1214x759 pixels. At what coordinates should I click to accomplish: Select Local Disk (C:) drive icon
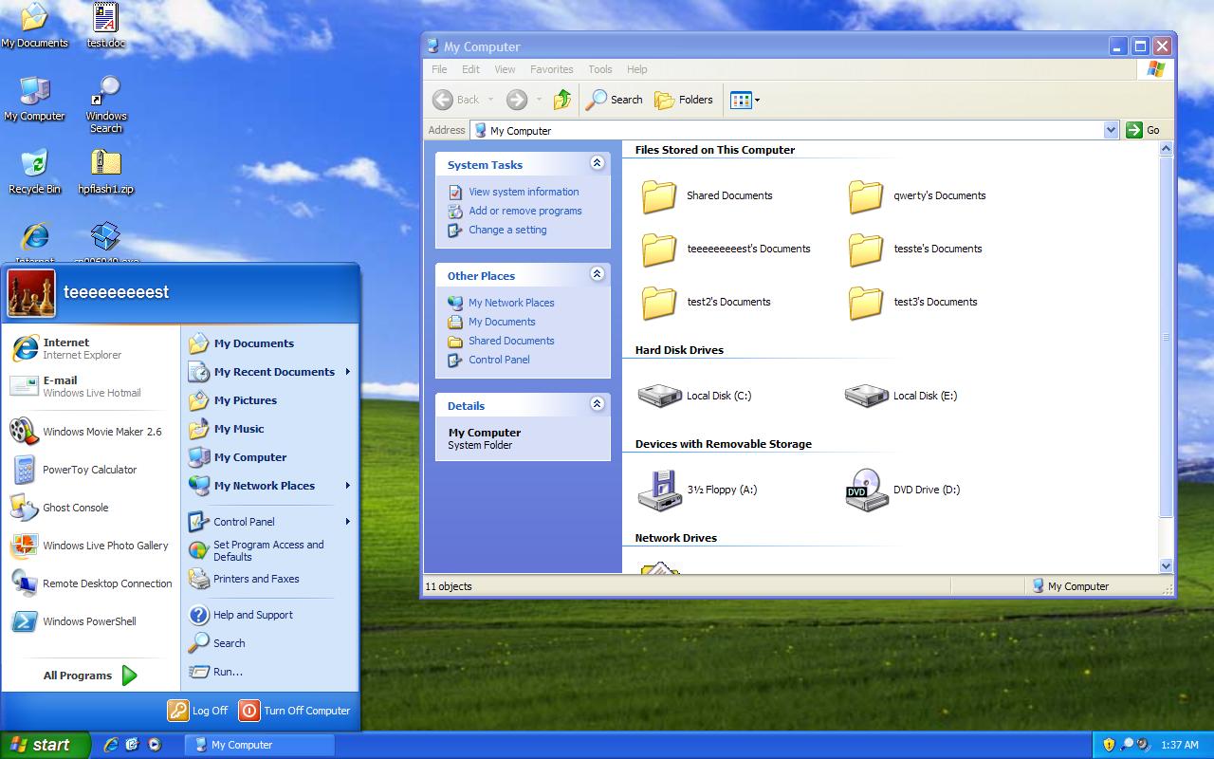point(660,395)
